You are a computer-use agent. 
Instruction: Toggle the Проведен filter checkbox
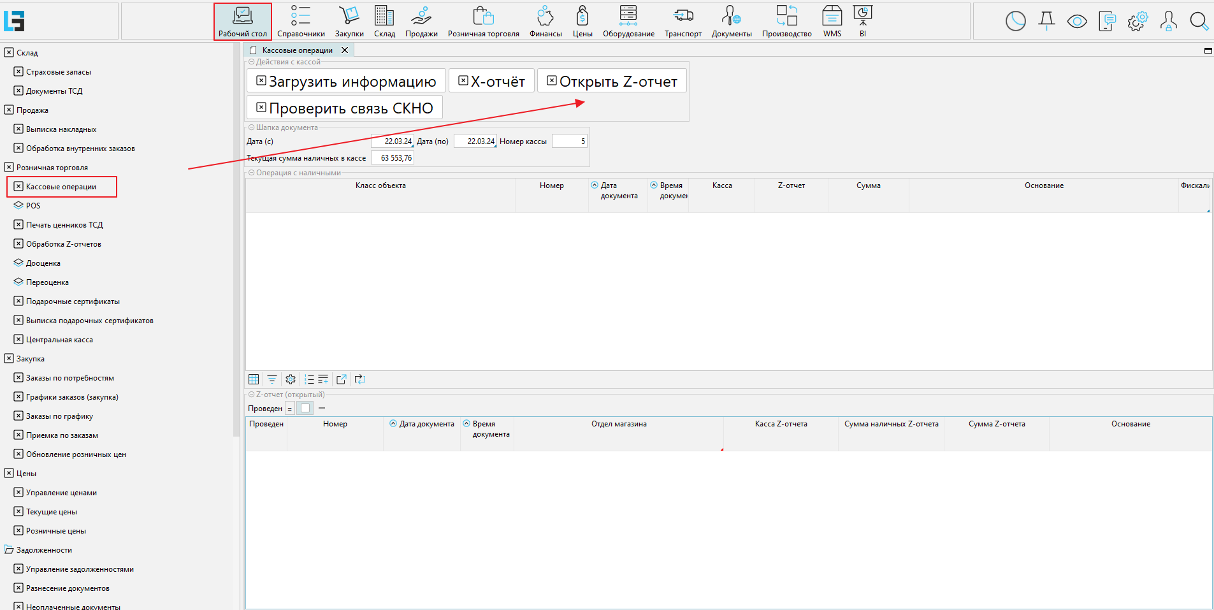coord(305,409)
